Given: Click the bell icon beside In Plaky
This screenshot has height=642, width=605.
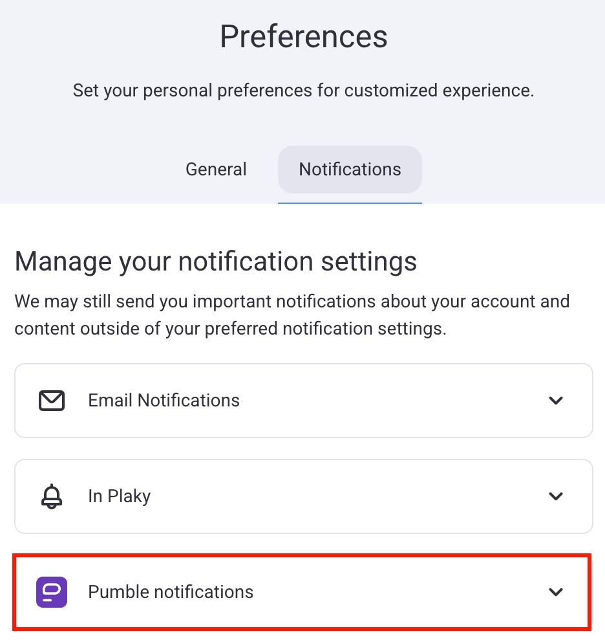Looking at the screenshot, I should [52, 496].
